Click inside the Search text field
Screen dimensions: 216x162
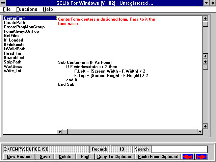point(180,149)
